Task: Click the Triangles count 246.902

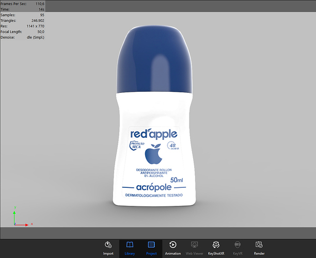Action: click(x=38, y=21)
